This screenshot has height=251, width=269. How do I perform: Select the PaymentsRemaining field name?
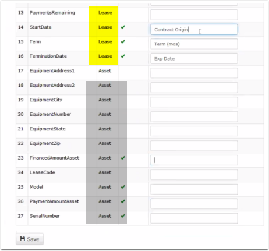(x=52, y=13)
